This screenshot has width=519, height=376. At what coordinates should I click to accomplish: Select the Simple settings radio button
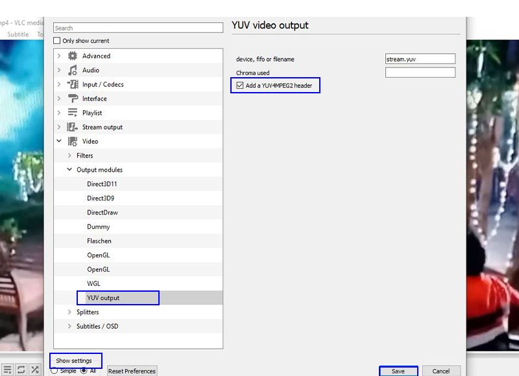pyautogui.click(x=54, y=371)
